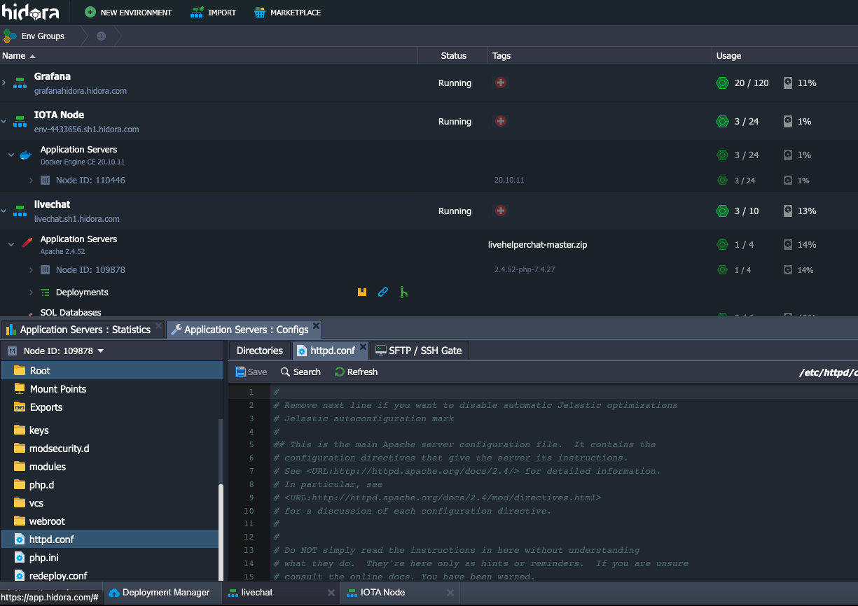Image resolution: width=858 pixels, height=606 pixels.
Task: Switch to the Directories tab
Action: coord(258,350)
